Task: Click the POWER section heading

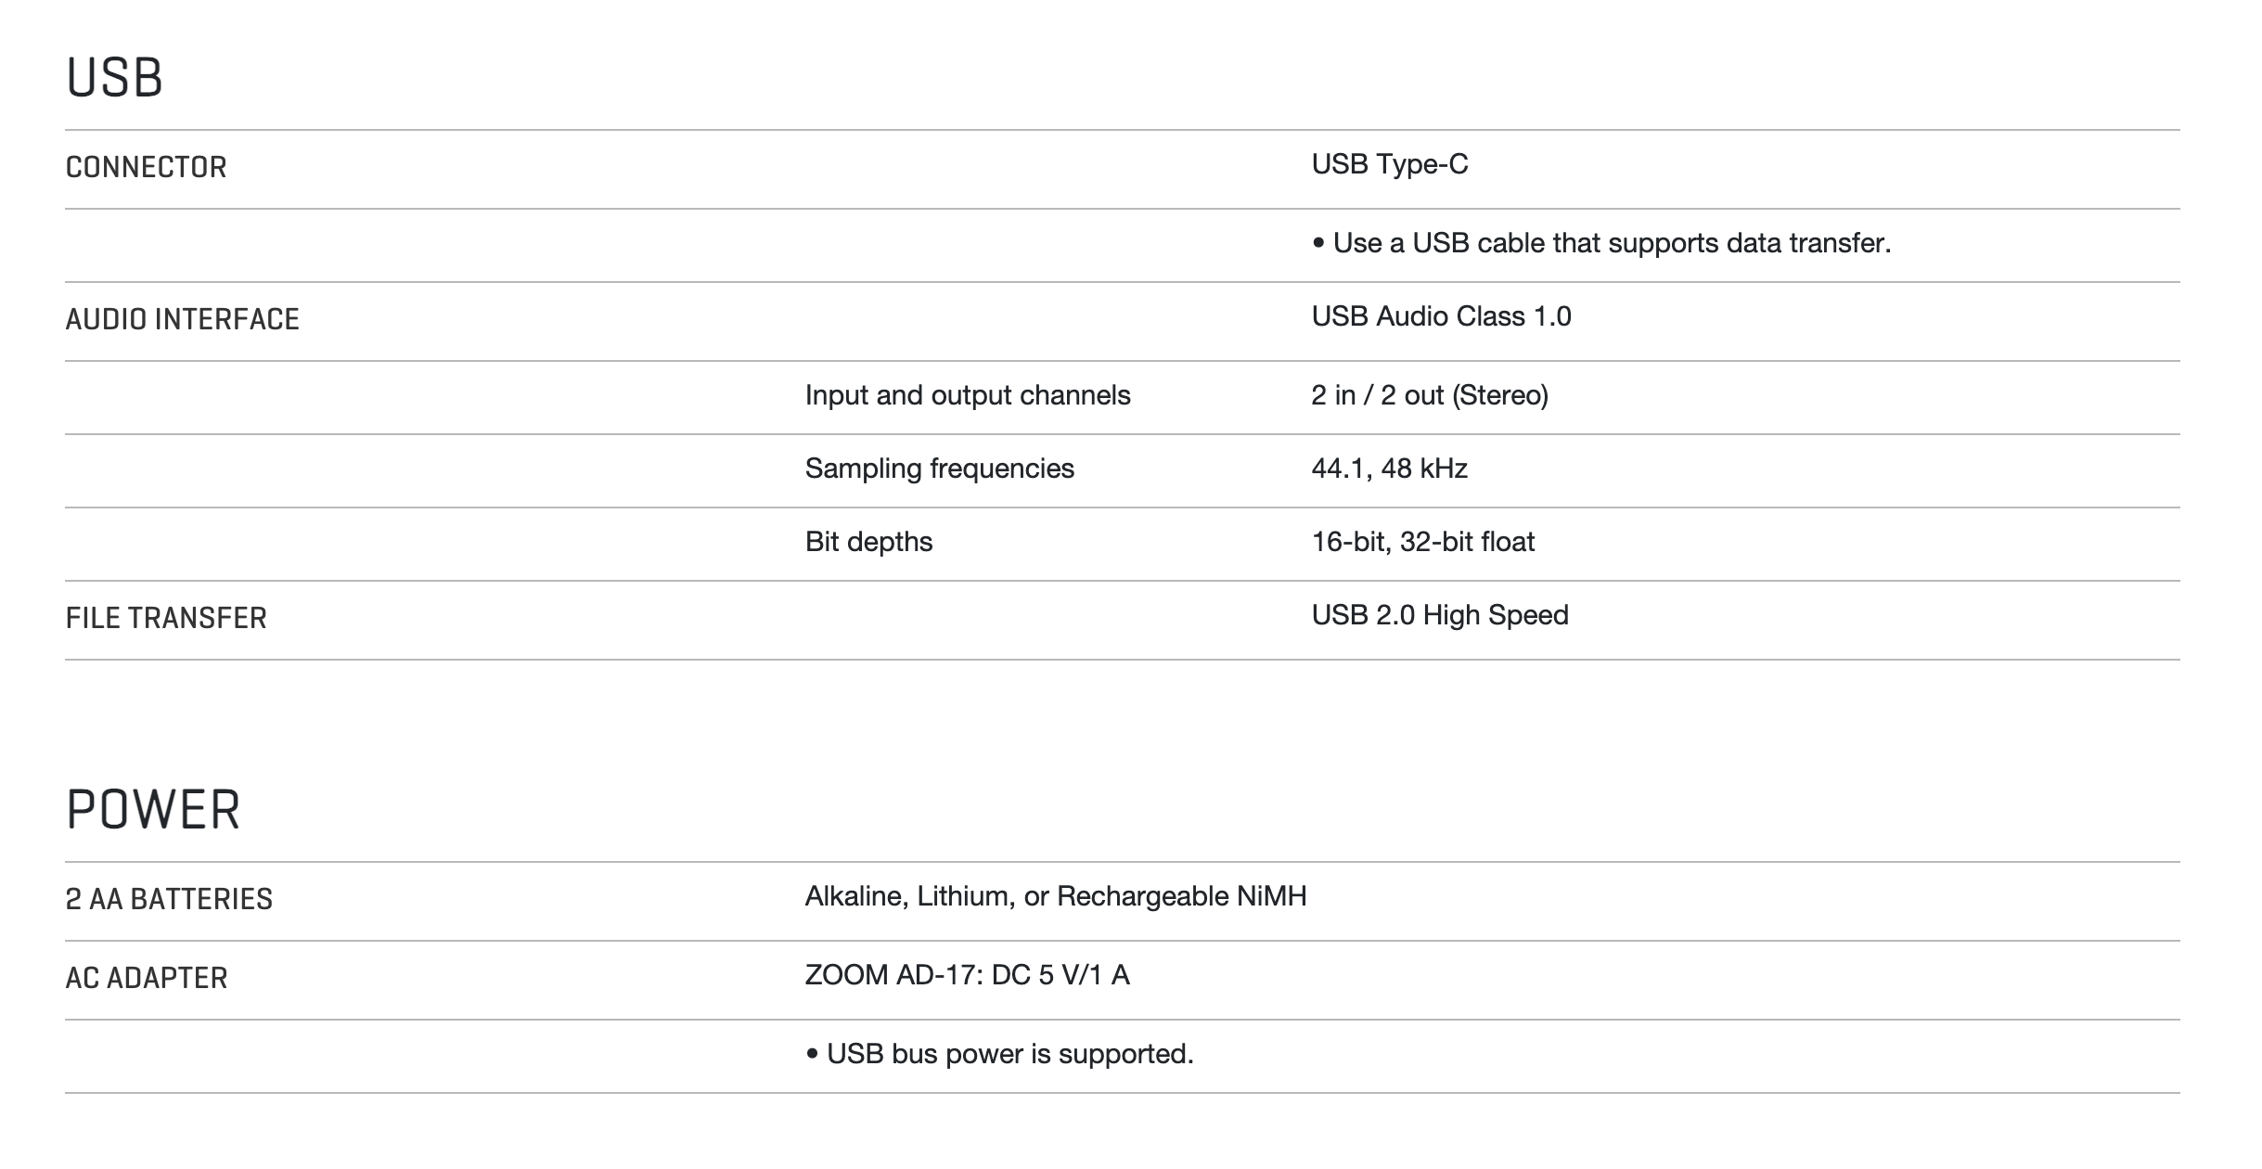Action: [153, 810]
